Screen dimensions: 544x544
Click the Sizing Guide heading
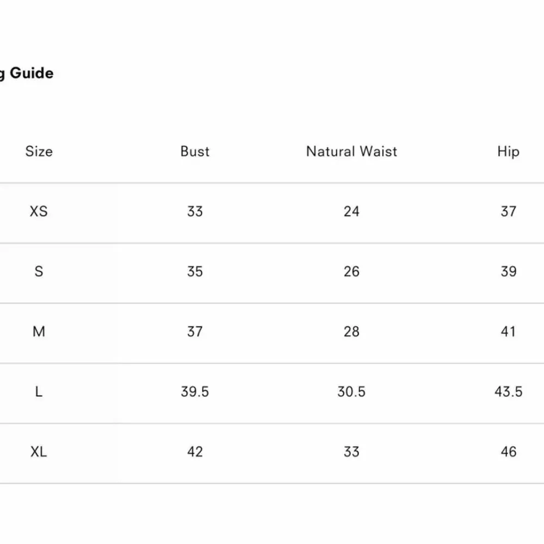tap(26, 73)
